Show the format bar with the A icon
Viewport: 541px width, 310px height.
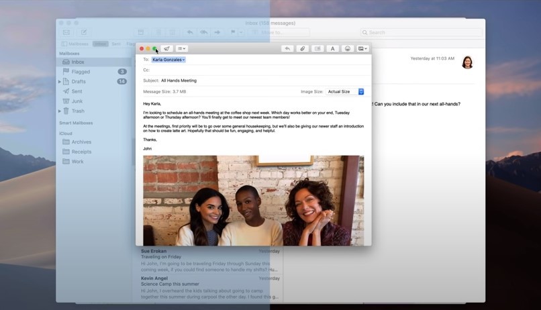333,48
